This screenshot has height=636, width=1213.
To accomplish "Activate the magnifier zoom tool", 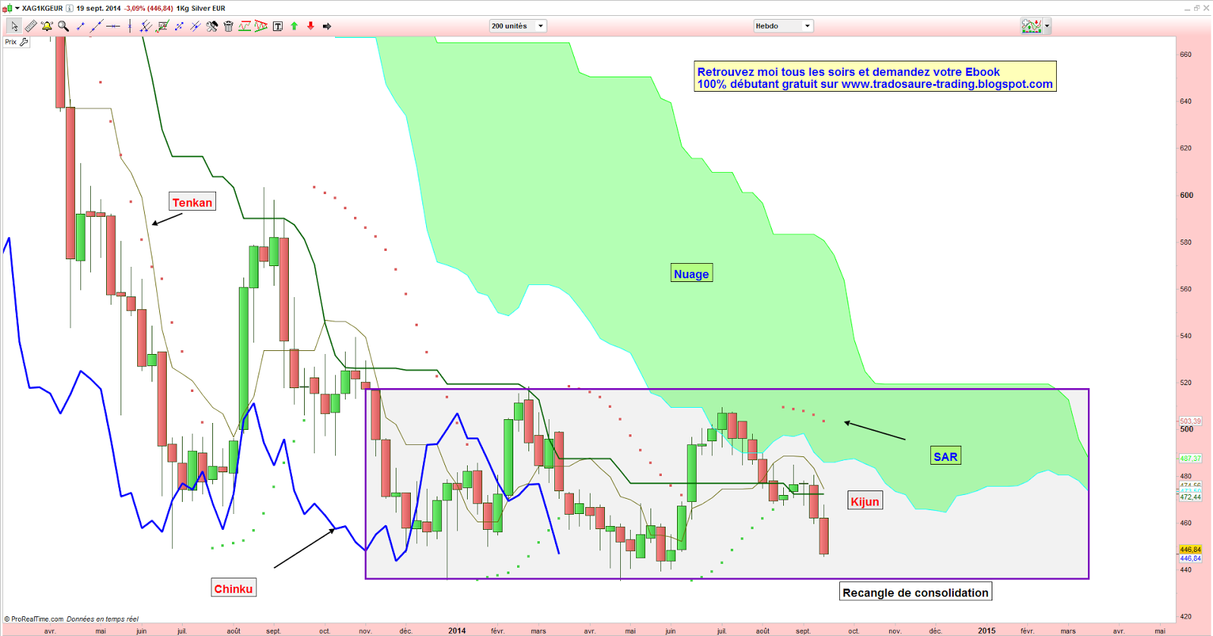I will pos(64,26).
